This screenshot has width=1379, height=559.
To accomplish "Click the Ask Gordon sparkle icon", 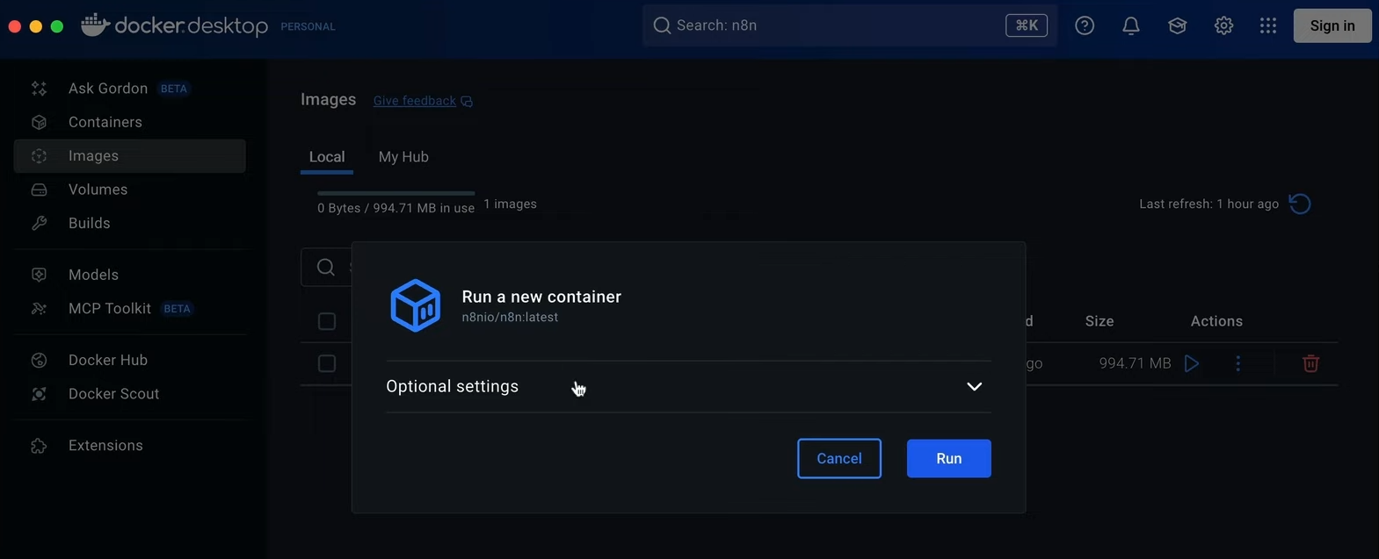I will pyautogui.click(x=39, y=89).
